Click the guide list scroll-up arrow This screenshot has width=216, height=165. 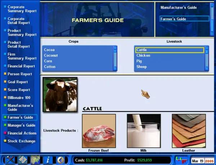tap(212, 5)
